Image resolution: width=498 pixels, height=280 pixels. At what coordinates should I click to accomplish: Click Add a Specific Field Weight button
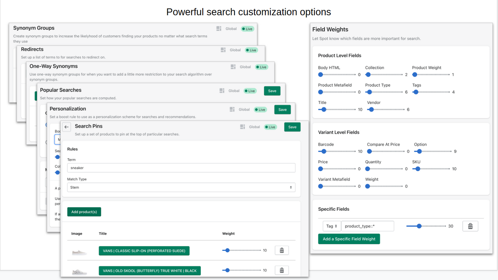pos(349,239)
